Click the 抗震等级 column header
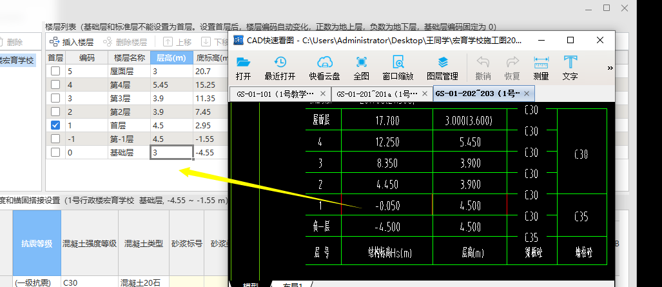The height and width of the screenshot is (287, 662). tap(37, 243)
